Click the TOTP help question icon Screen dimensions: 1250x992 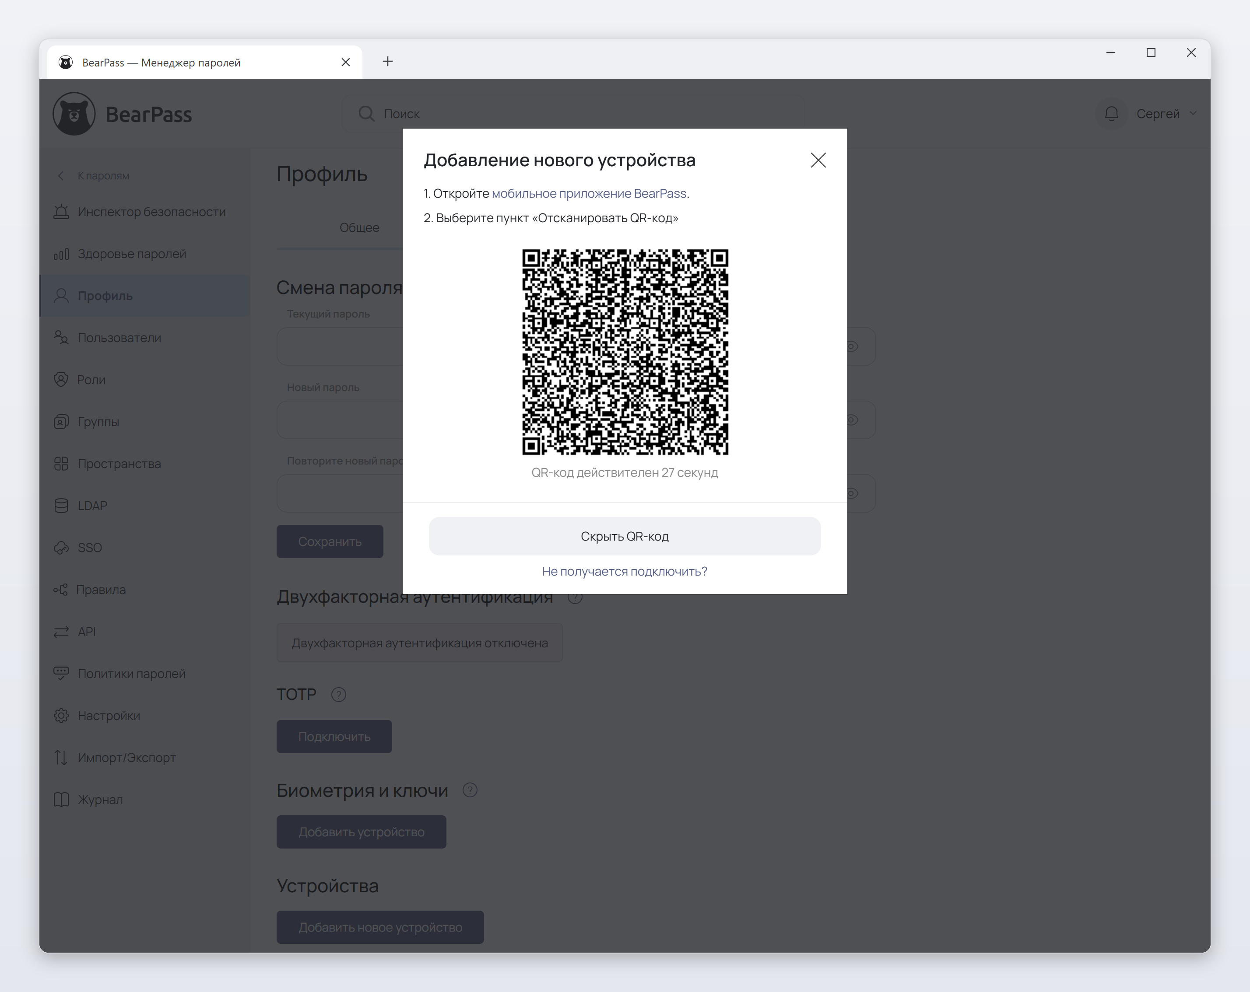339,694
